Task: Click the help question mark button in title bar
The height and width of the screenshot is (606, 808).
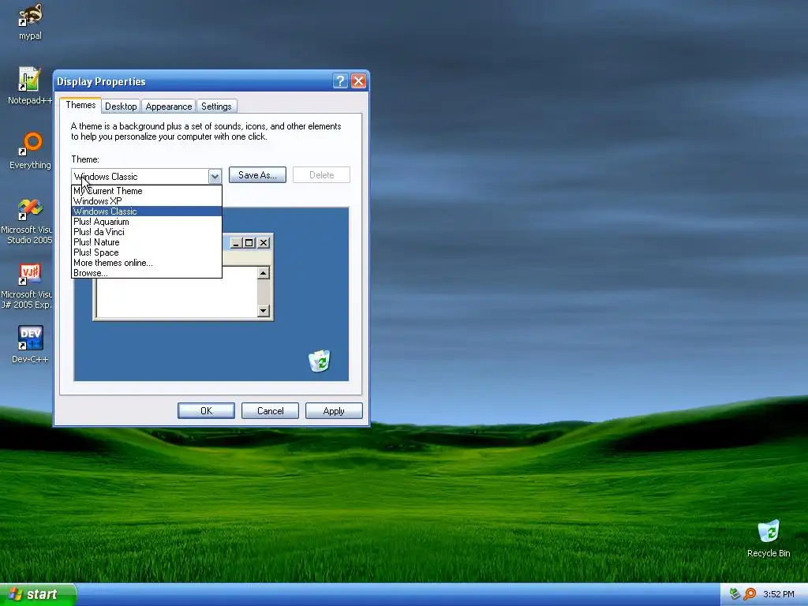Action: pos(340,81)
